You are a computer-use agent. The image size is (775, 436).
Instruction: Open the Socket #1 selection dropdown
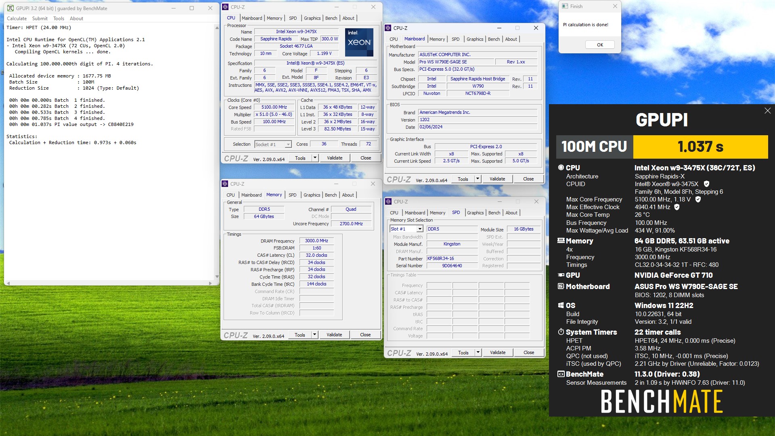(288, 145)
